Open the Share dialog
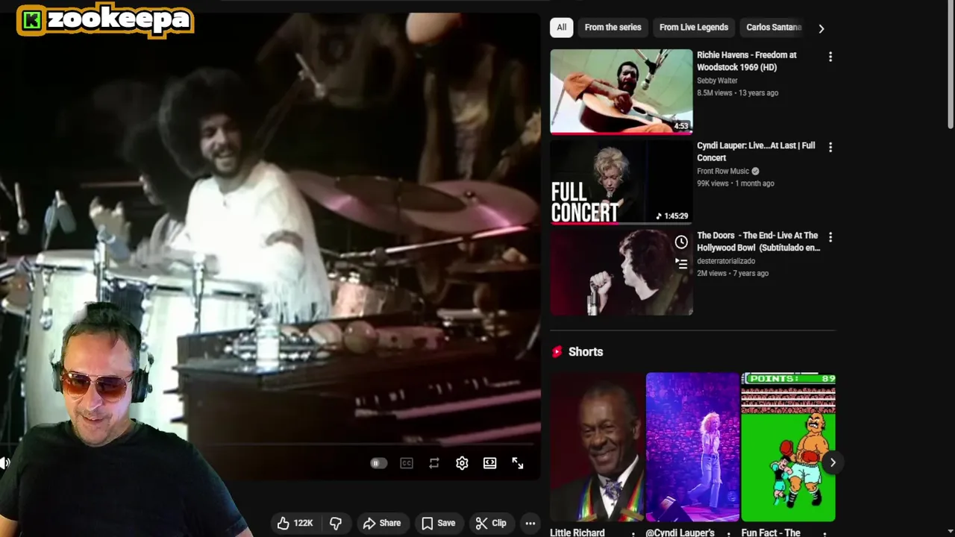Viewport: 955px width, 537px height. tap(382, 523)
